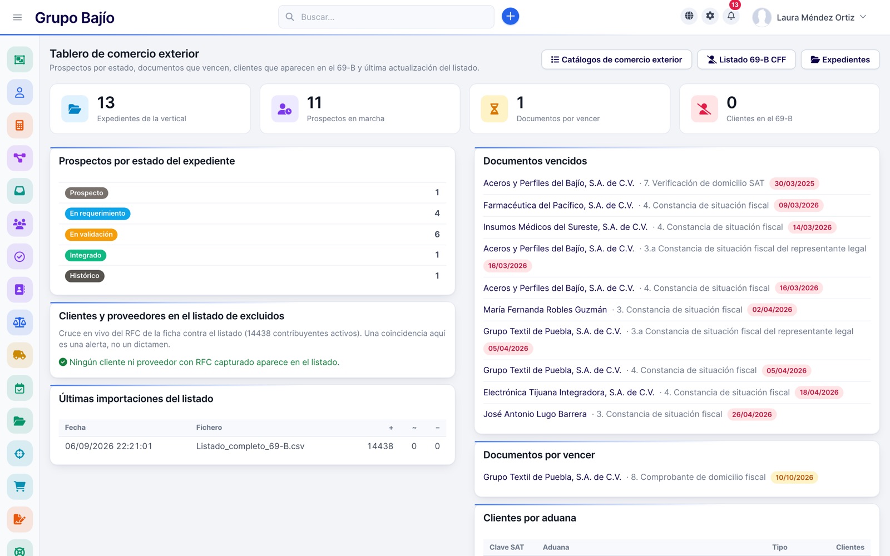Viewport: 890px width, 556px height.
Task: Open the Expedientes button
Action: pos(840,59)
